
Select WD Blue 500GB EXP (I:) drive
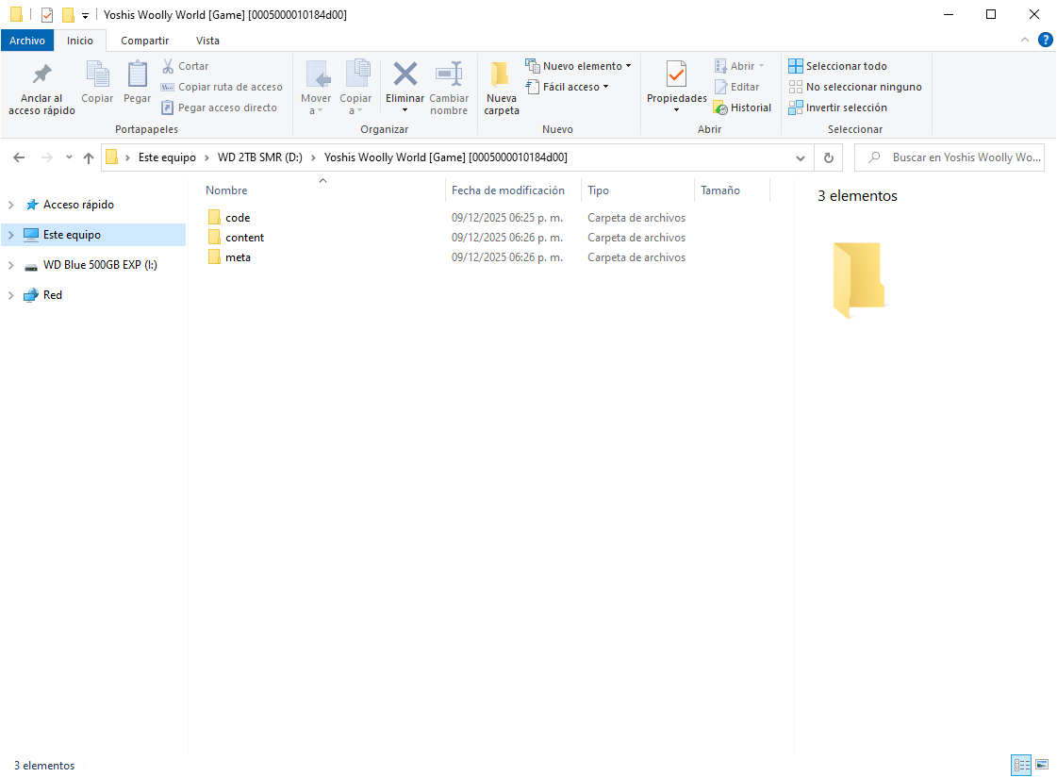[100, 265]
